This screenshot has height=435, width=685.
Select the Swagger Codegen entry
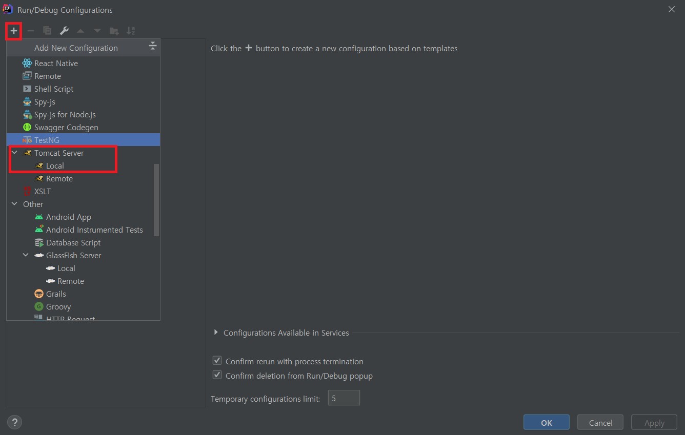pos(83,127)
